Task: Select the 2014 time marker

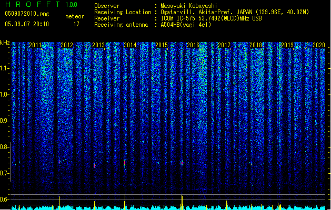Action: click(x=130, y=45)
